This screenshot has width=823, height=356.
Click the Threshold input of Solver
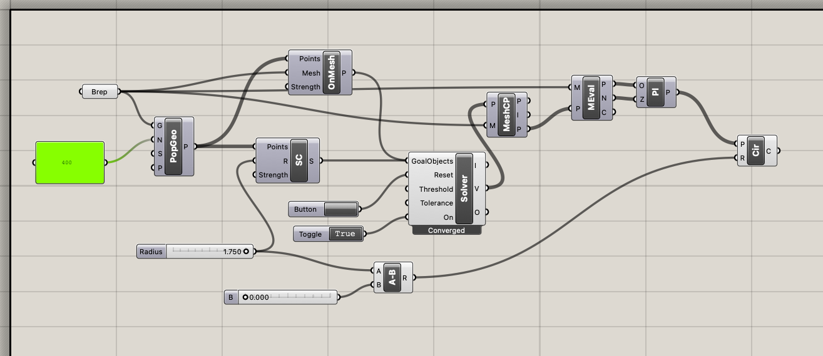click(x=436, y=189)
